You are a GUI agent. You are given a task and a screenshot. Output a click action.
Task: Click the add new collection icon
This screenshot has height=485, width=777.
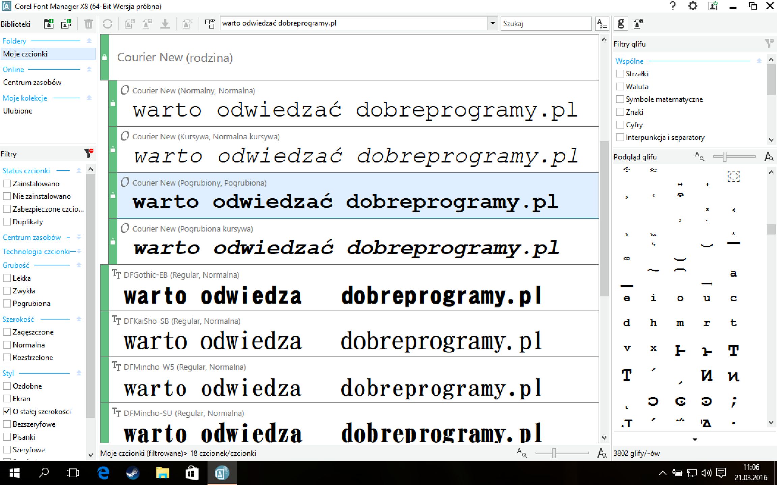click(66, 24)
